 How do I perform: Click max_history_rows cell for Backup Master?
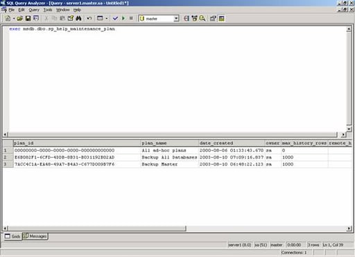(x=304, y=164)
